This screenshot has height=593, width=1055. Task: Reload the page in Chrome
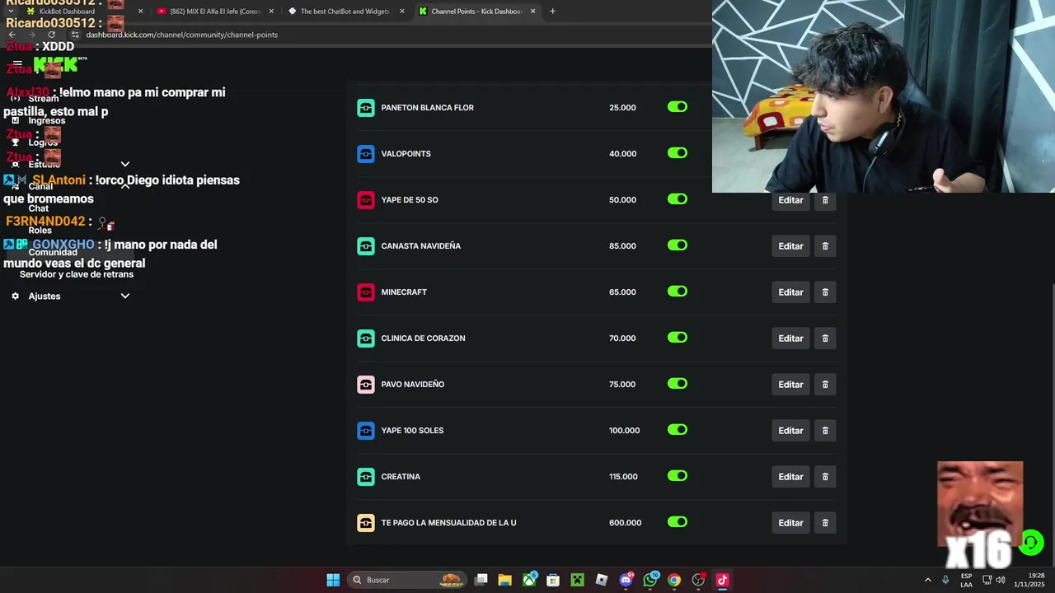[51, 35]
